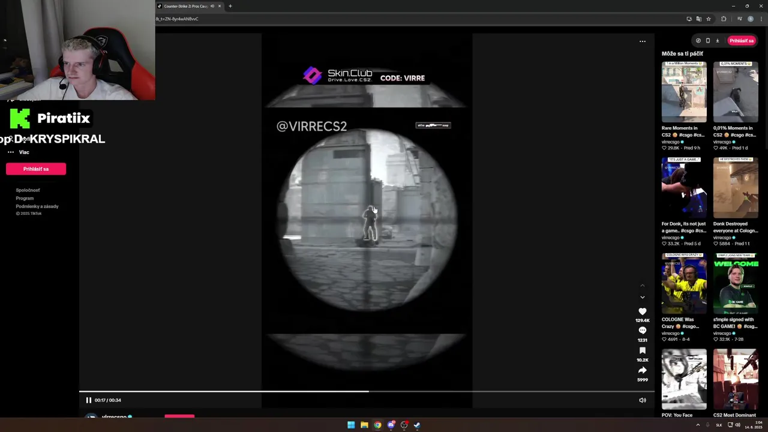Go to previous video with up chevron
Screen dimensions: 768x432
point(642,285)
